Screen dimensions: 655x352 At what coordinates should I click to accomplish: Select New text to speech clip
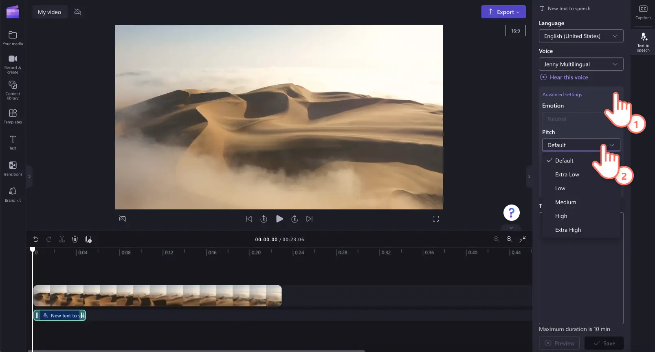coord(59,315)
